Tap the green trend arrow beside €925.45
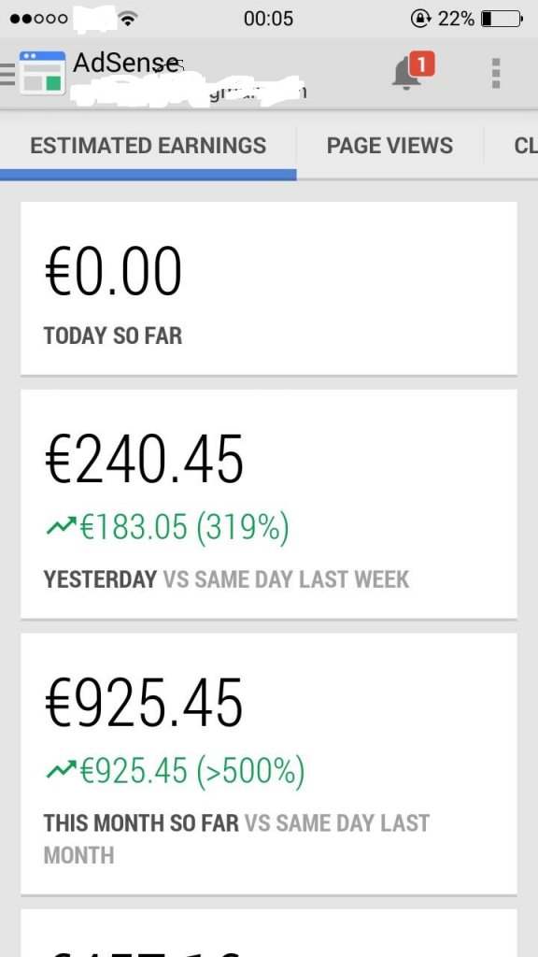Image resolution: width=538 pixels, height=957 pixels. pos(61,769)
